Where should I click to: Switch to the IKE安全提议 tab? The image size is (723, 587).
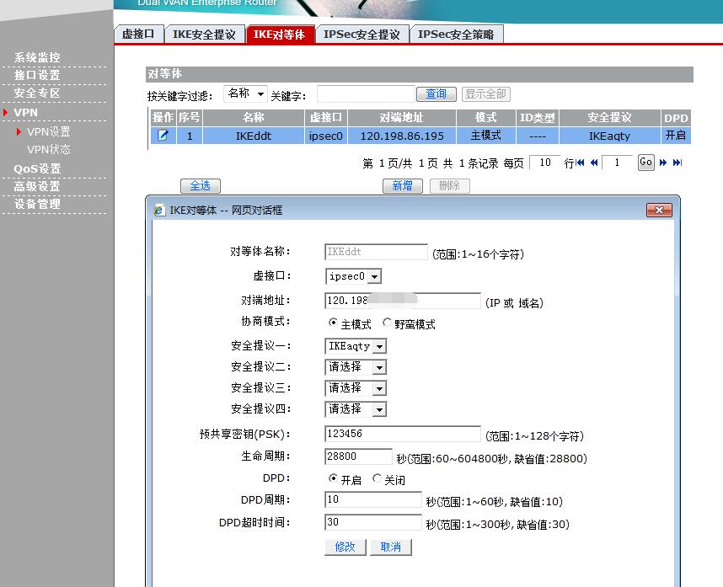click(204, 34)
